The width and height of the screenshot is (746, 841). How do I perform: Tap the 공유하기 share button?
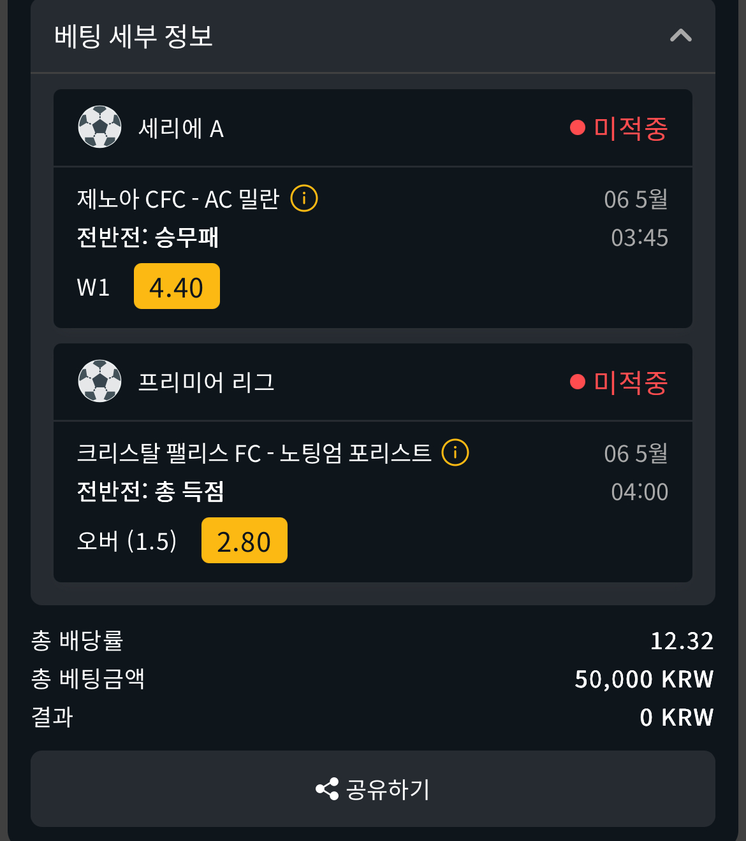tap(373, 789)
